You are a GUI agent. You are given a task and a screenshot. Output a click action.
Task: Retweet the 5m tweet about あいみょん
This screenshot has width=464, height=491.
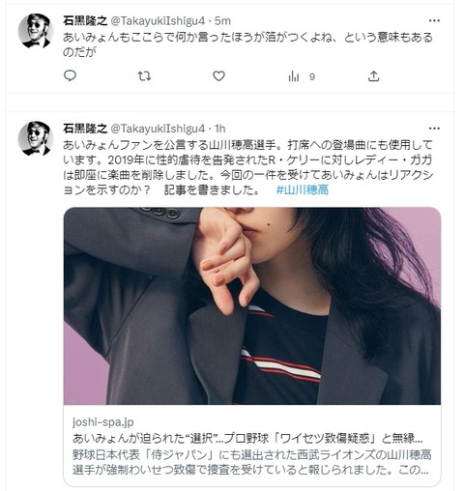(144, 76)
